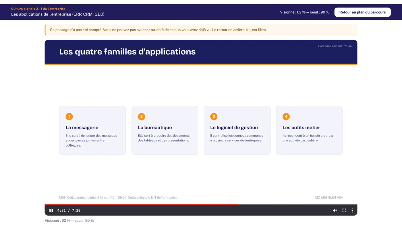Viewport: 402px width, 226px height.
Task: Select the "Le logiciel de gestion" card title
Action: [234, 128]
